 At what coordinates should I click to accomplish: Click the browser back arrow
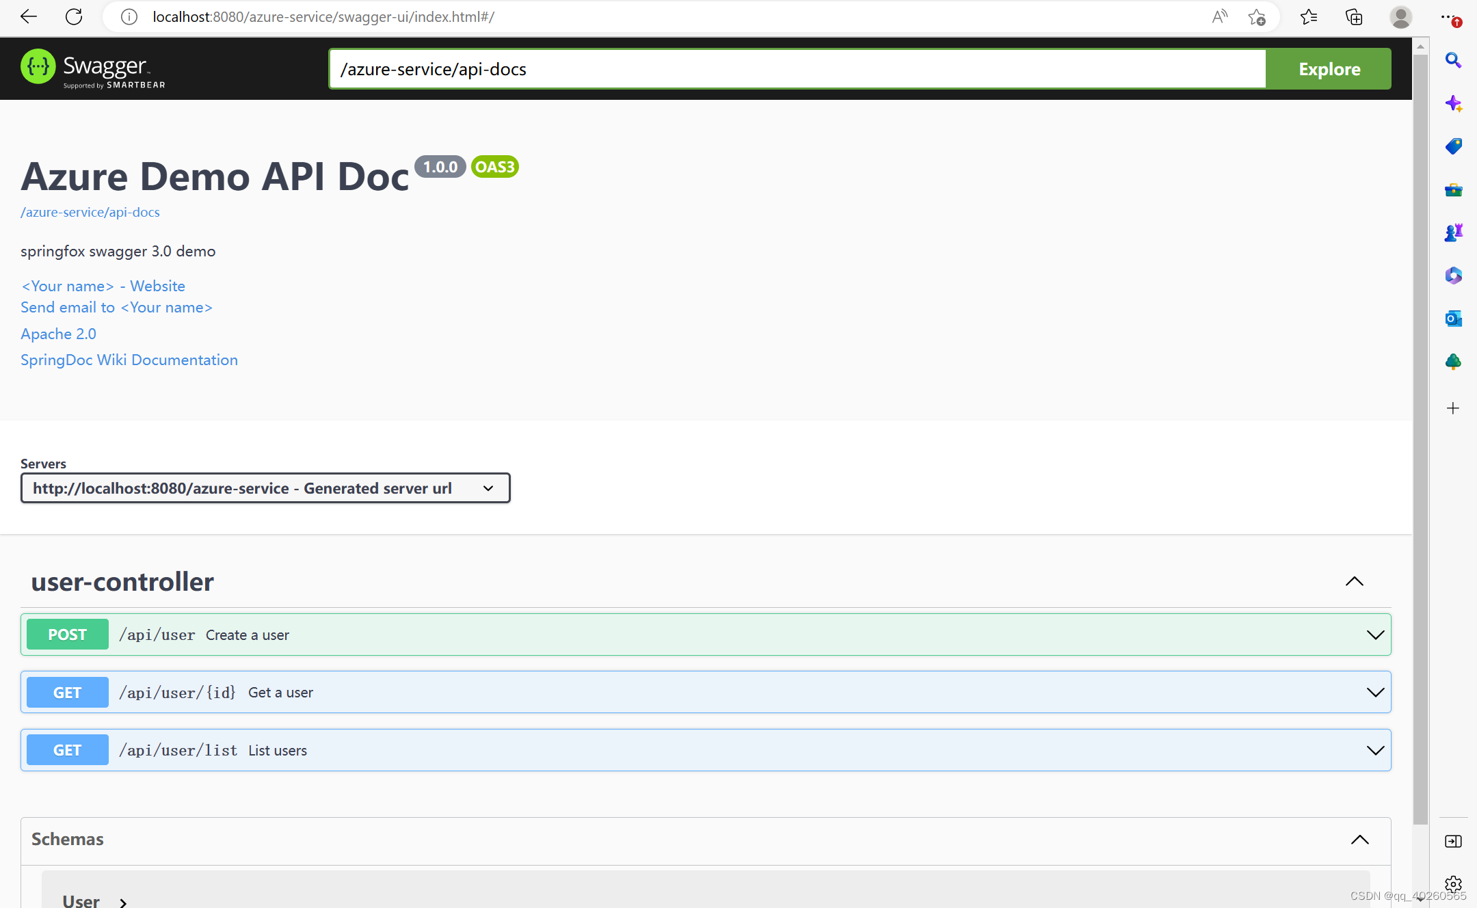pos(29,16)
